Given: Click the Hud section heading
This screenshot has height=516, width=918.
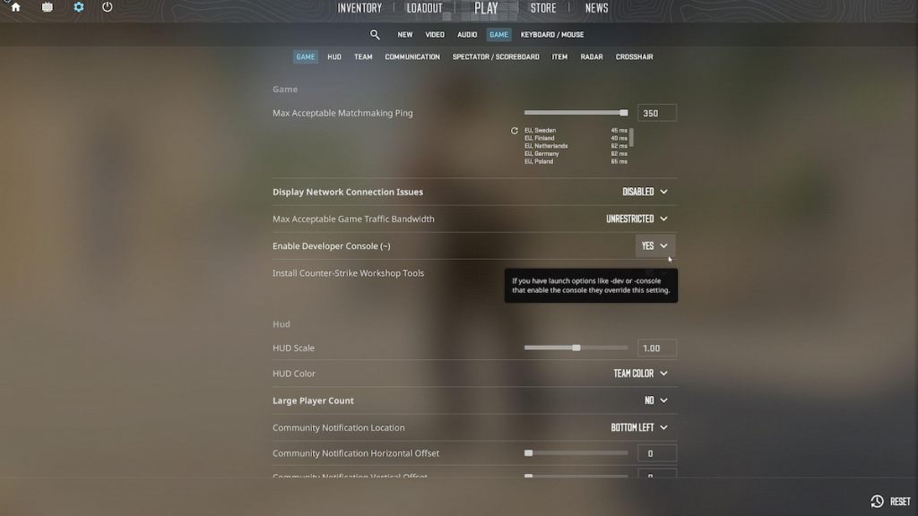Looking at the screenshot, I should point(281,324).
